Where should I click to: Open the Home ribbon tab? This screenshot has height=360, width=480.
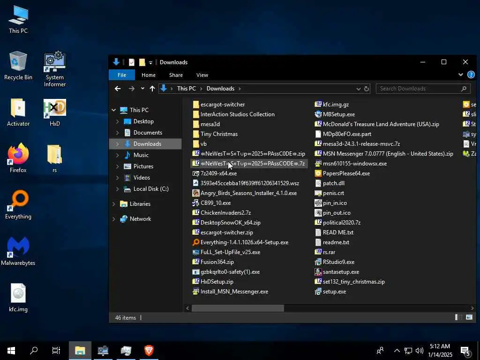coord(149,75)
